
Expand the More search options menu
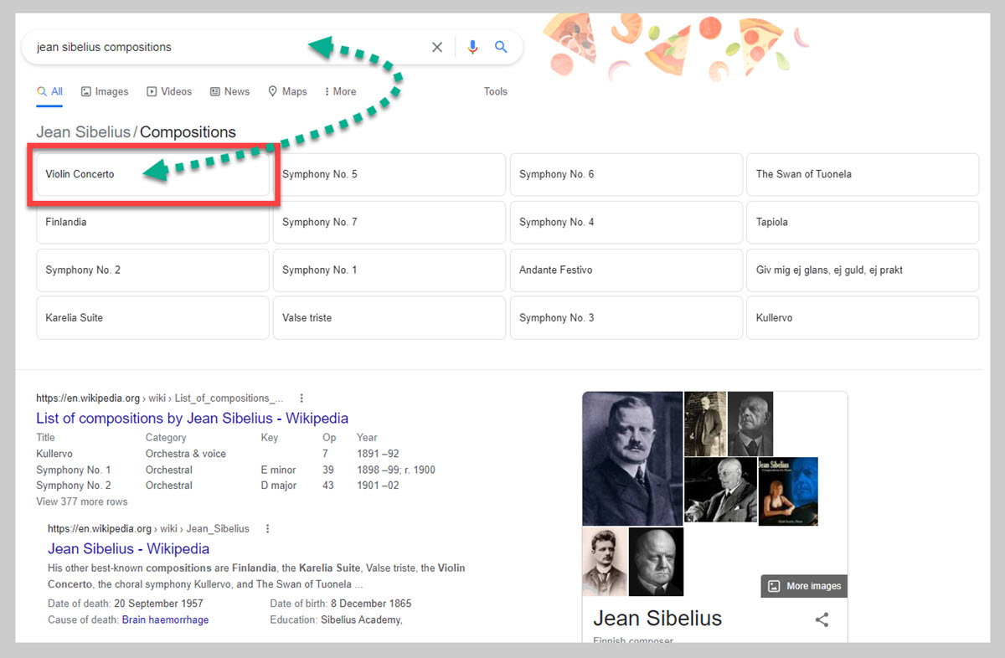(x=340, y=92)
